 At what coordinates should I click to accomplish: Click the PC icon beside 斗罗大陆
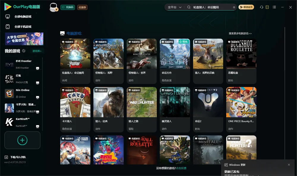pos(37,112)
